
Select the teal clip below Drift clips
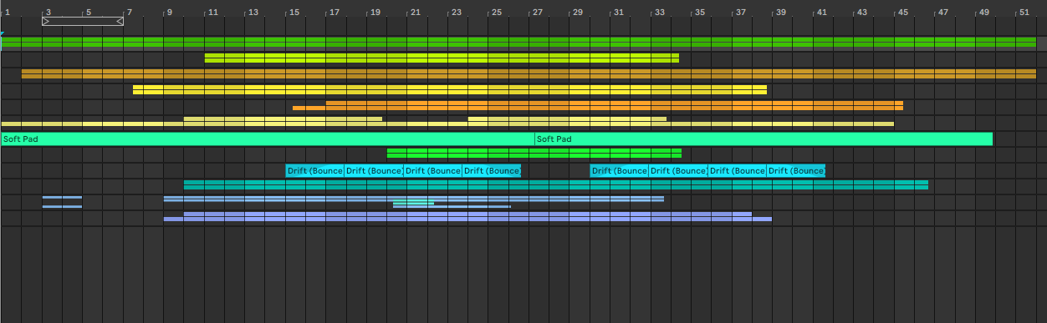tap(556, 184)
